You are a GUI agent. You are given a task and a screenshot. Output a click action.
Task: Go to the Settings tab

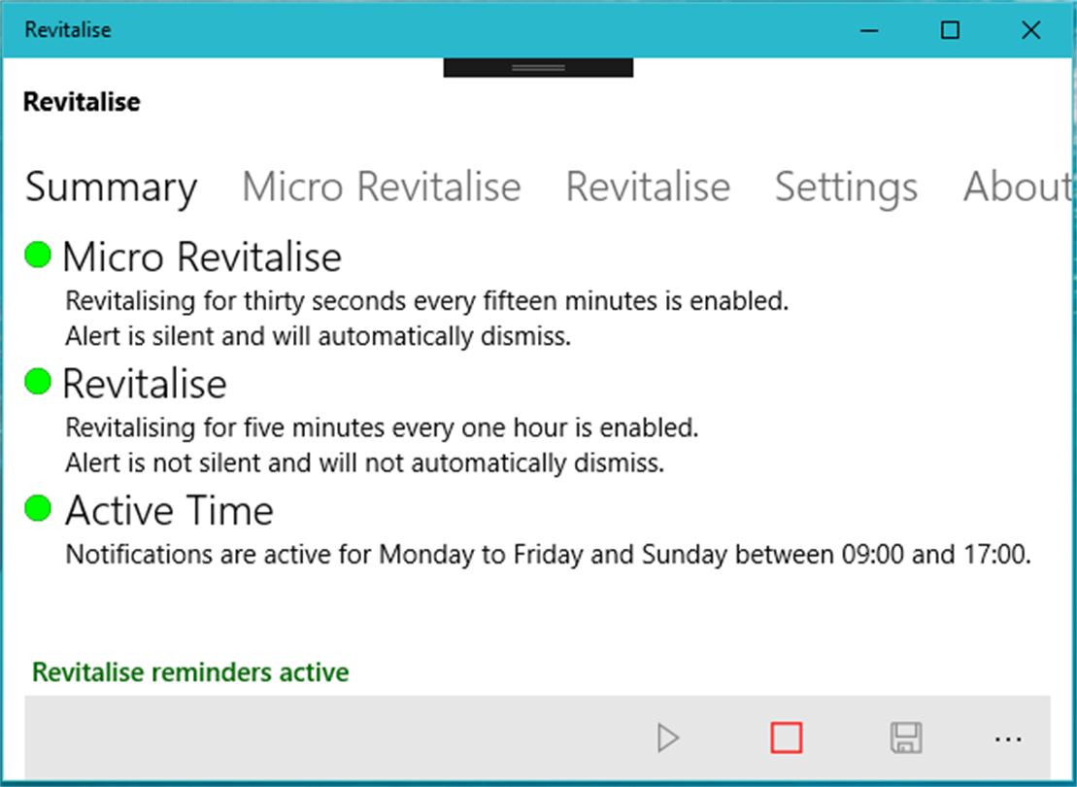(x=846, y=188)
